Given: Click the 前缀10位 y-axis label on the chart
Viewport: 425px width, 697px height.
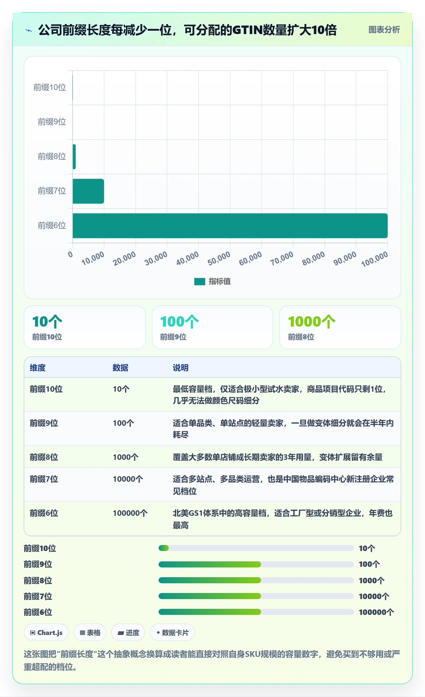Looking at the screenshot, I should 50,88.
